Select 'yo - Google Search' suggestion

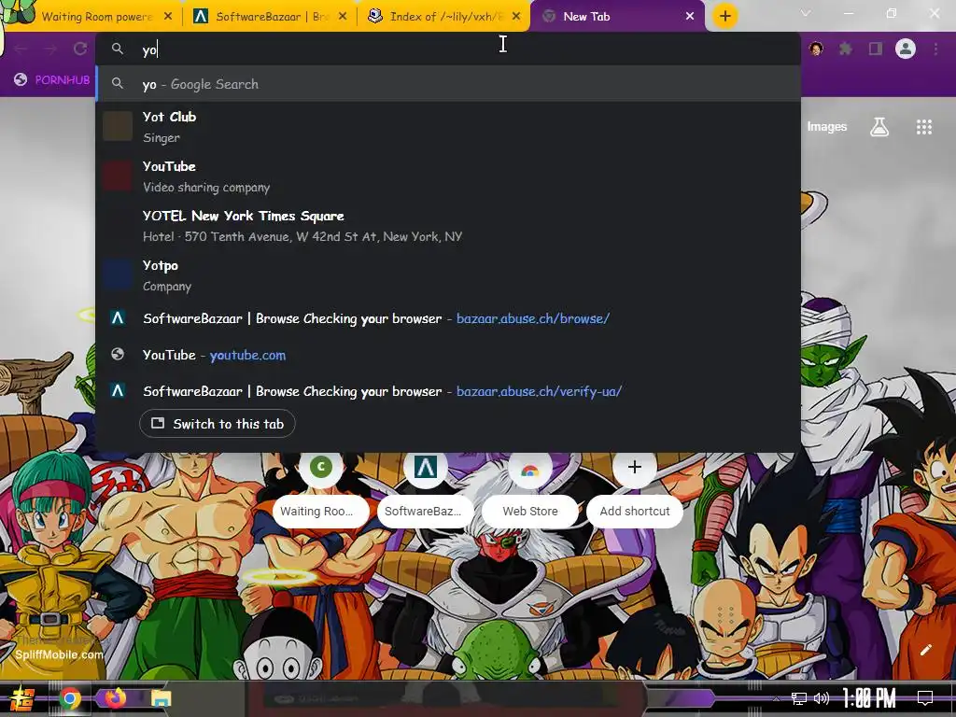point(448,84)
